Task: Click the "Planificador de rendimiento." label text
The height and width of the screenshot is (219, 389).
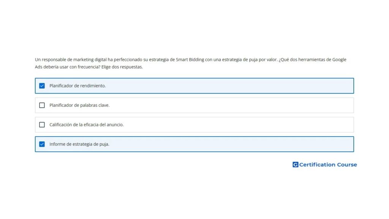Action: pyautogui.click(x=77, y=86)
